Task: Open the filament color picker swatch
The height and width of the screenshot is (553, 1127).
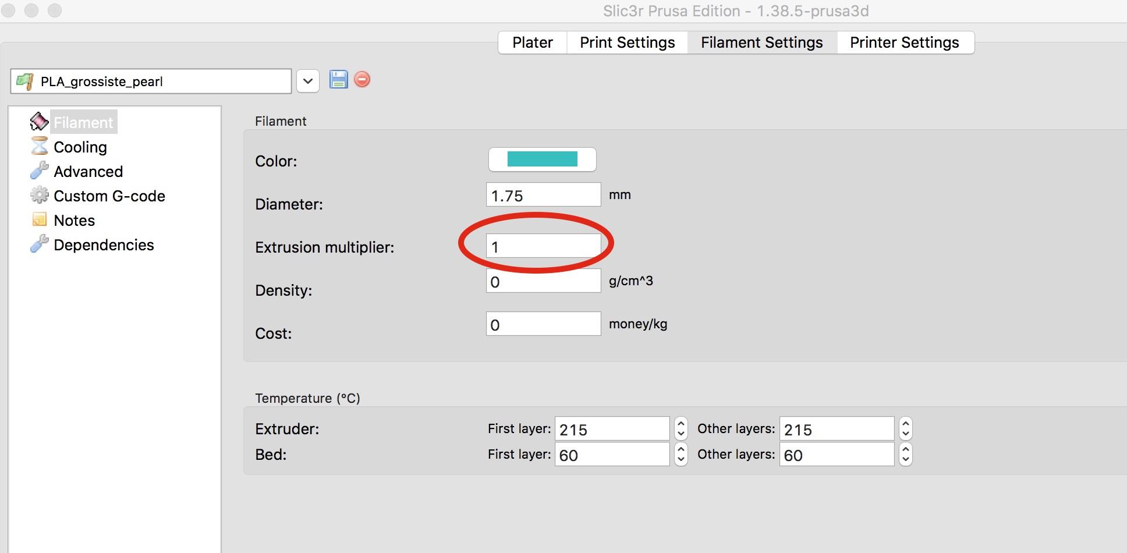Action: tap(542, 159)
